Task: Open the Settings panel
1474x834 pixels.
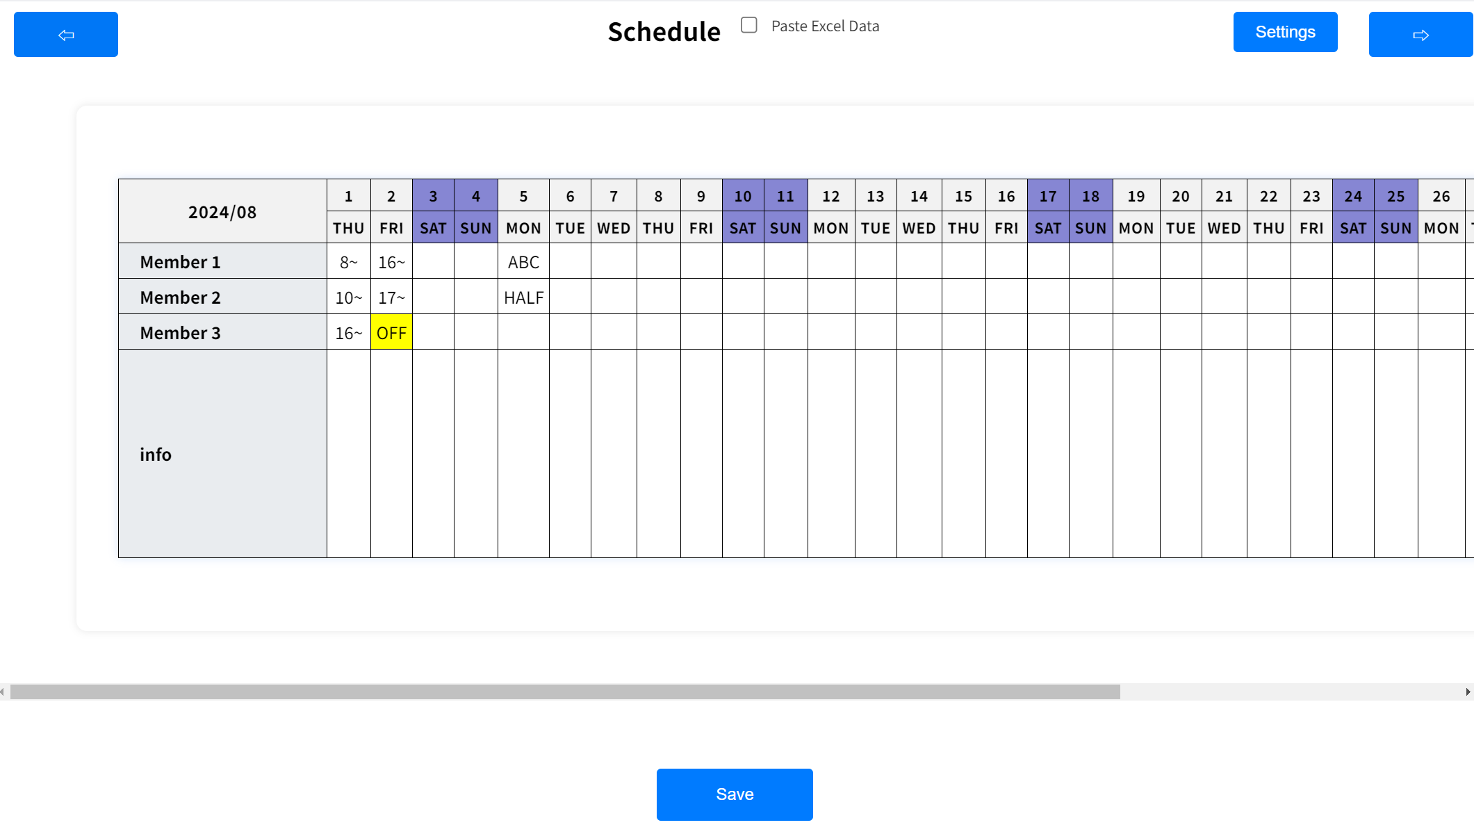Action: [1284, 32]
